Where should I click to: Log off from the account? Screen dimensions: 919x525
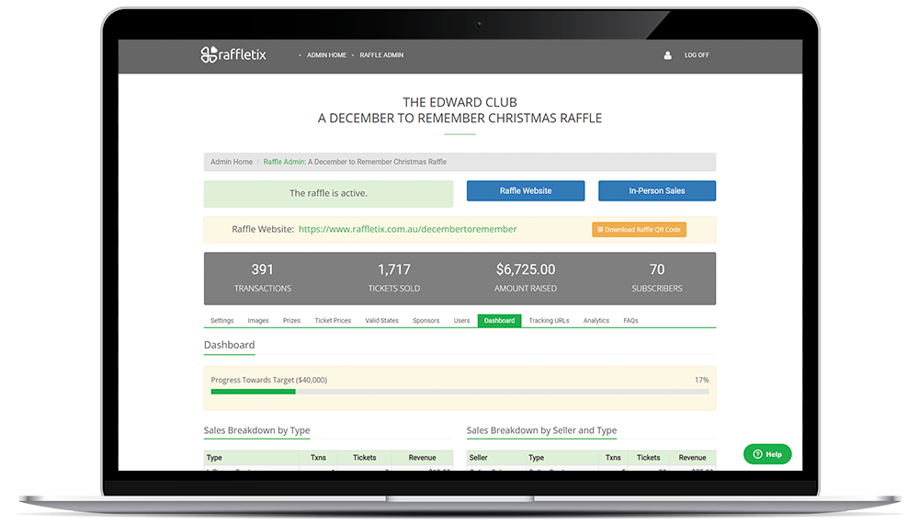tap(696, 55)
